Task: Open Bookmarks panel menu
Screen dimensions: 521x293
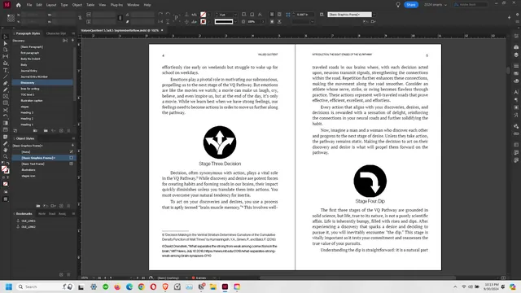Action: click(x=73, y=214)
